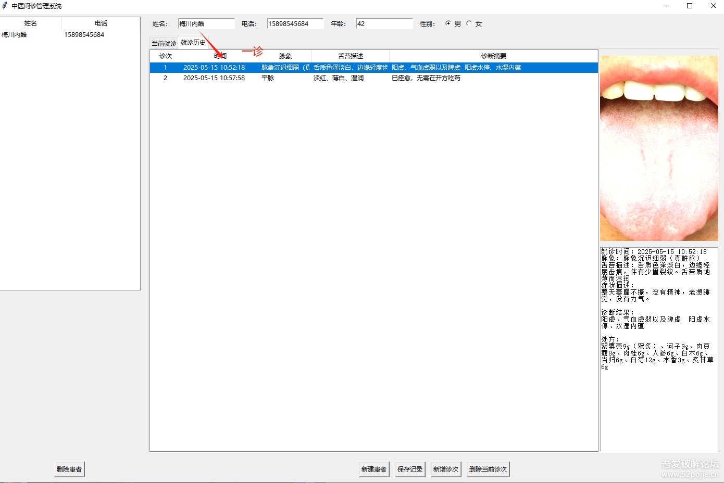The width and height of the screenshot is (724, 483).
Task: Click the 删除患者 button
Action: [69, 469]
